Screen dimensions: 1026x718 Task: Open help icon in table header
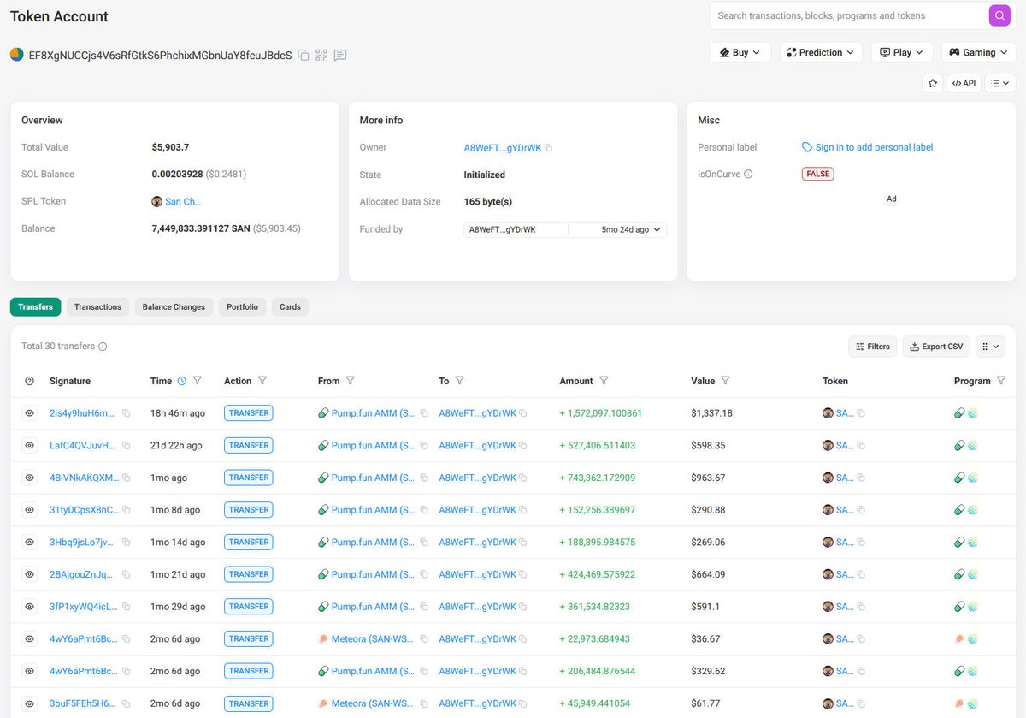point(30,381)
